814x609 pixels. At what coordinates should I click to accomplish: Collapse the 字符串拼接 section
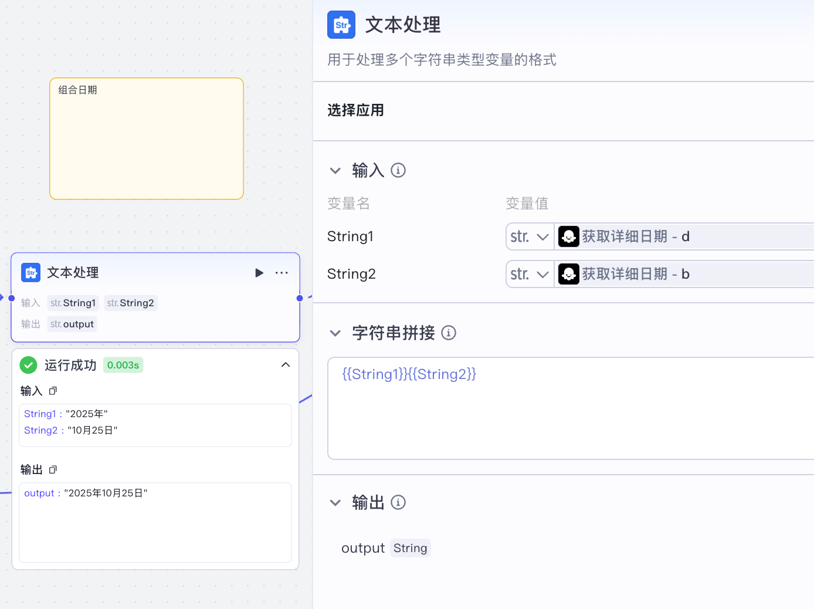[335, 333]
